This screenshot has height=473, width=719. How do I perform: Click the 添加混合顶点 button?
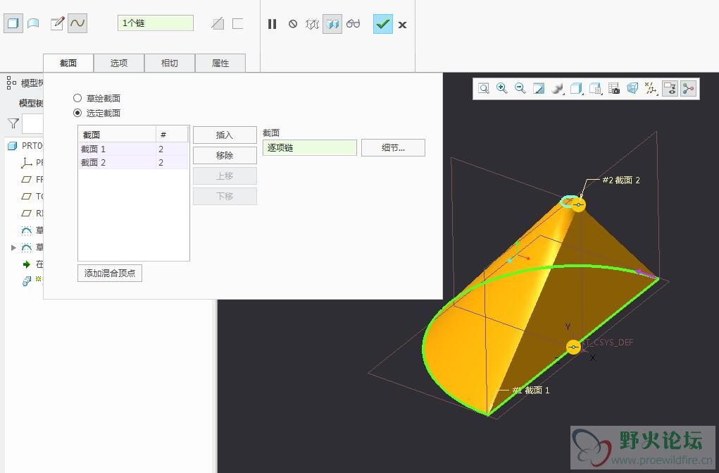click(110, 274)
